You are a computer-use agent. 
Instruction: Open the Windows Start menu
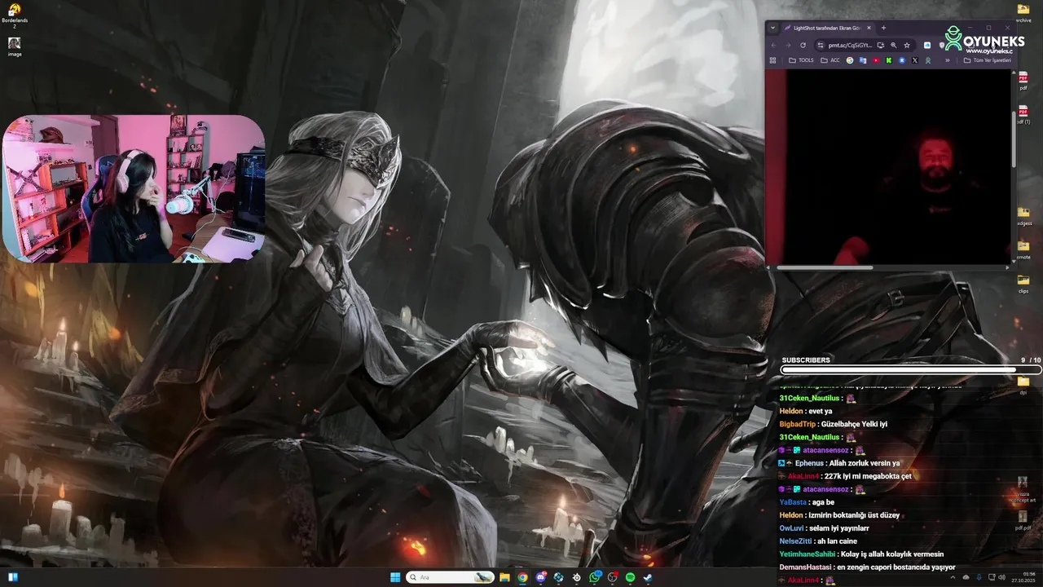point(396,577)
